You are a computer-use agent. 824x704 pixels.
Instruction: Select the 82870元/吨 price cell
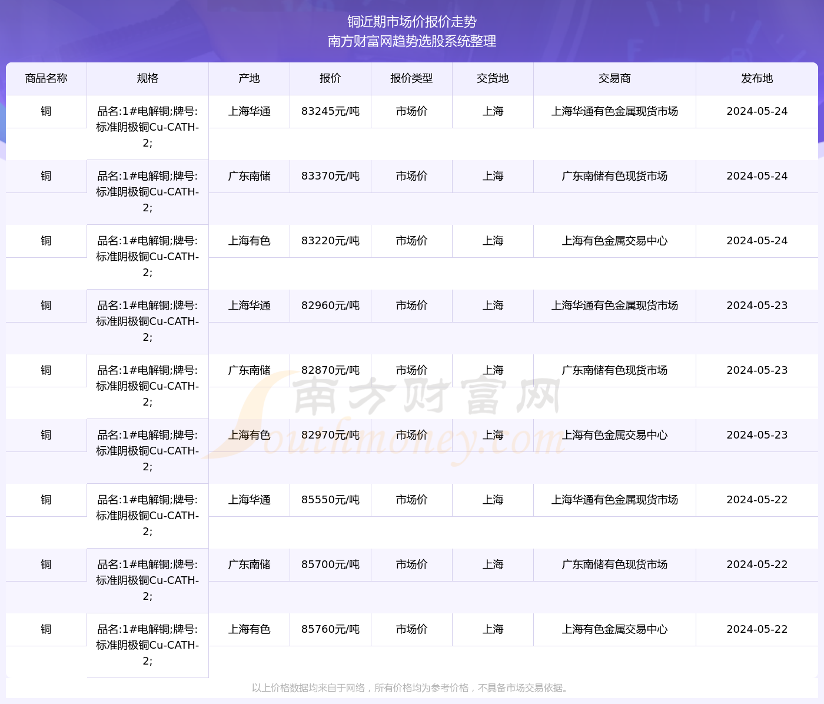coord(330,370)
